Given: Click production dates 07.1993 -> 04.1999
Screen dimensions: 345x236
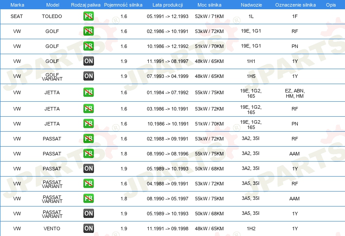Looking at the screenshot, I should (168, 76).
